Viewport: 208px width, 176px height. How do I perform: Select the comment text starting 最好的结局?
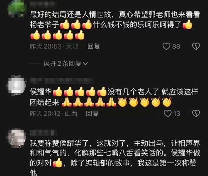115,25
